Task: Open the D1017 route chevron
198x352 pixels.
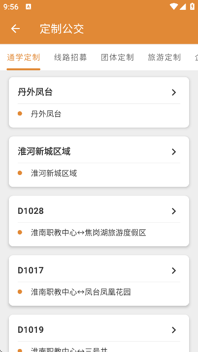Action: [x=174, y=270]
